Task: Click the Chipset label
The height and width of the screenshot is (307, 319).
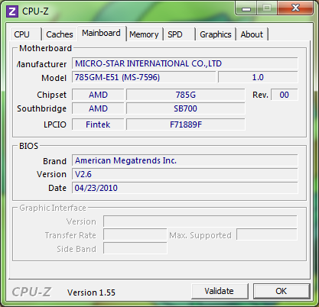Action: coord(52,95)
